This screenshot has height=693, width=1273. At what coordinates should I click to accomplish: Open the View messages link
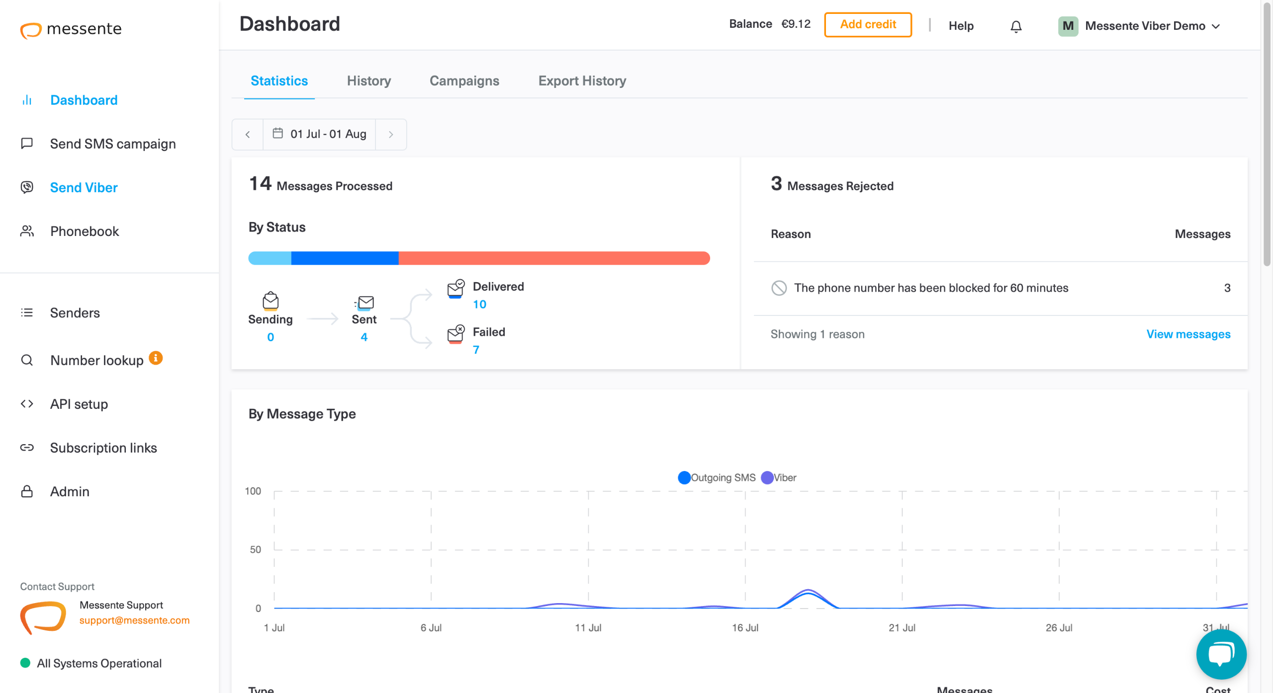click(x=1188, y=334)
